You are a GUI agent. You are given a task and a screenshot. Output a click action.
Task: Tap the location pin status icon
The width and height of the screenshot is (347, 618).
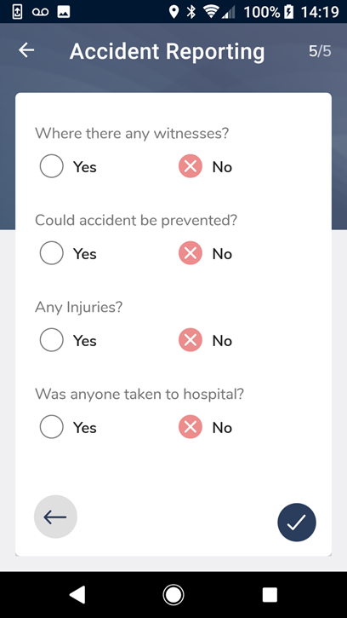pyautogui.click(x=173, y=12)
